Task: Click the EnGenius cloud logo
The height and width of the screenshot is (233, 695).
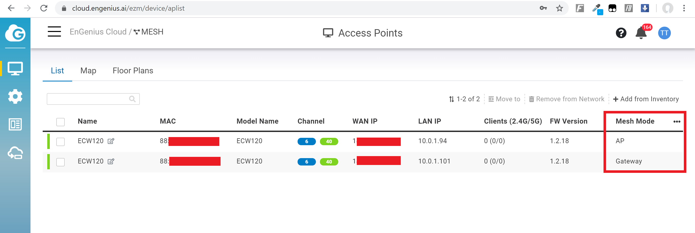Action: coord(15,33)
